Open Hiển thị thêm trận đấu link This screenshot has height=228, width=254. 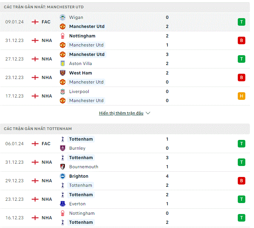click(121, 113)
